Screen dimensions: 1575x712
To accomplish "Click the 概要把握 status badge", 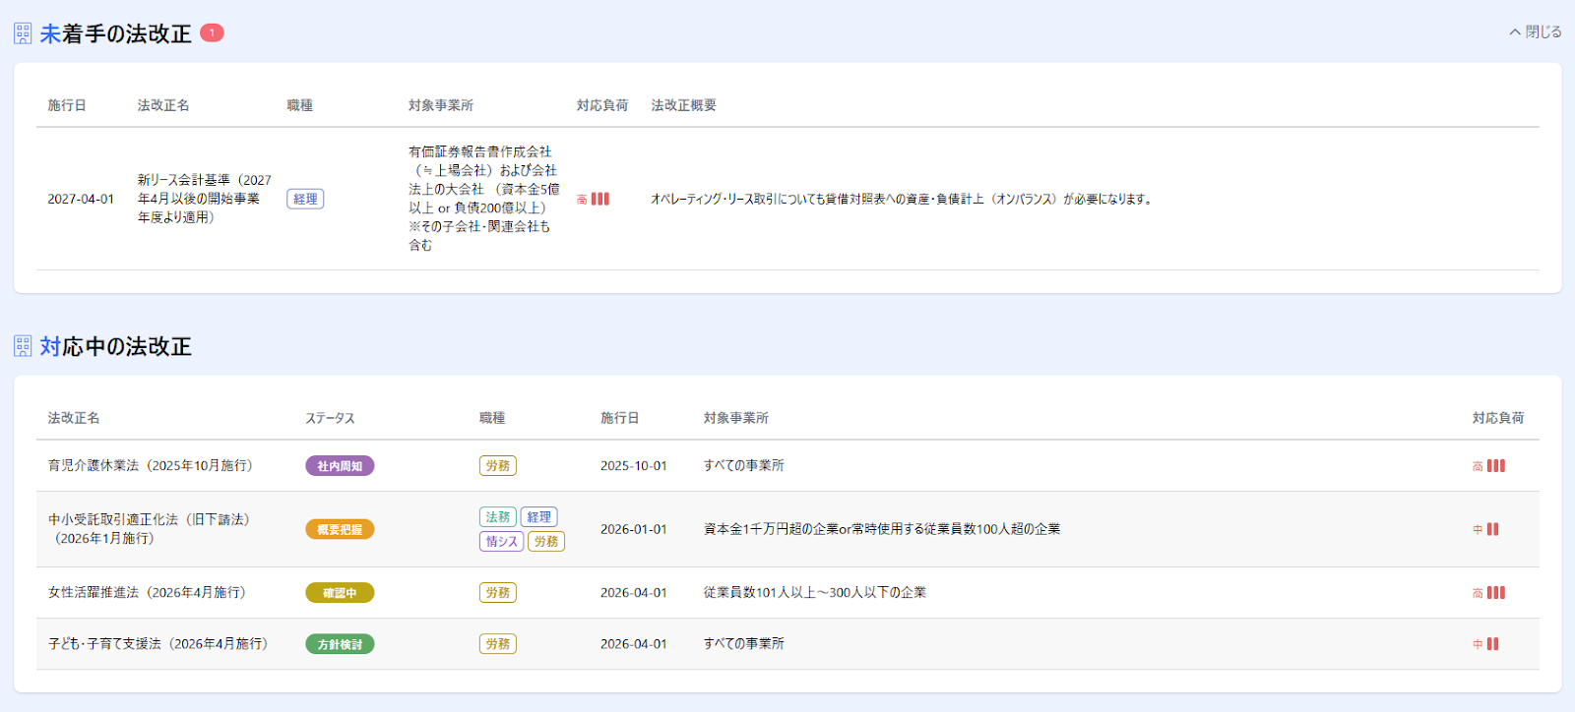I will [x=340, y=529].
